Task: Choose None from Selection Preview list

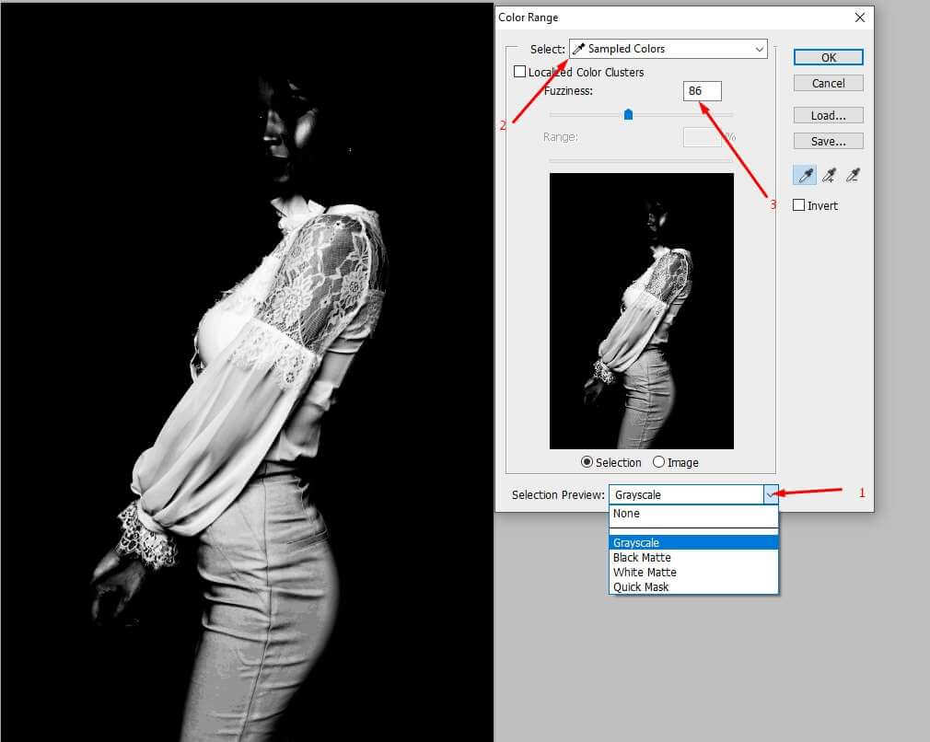Action: tap(626, 514)
